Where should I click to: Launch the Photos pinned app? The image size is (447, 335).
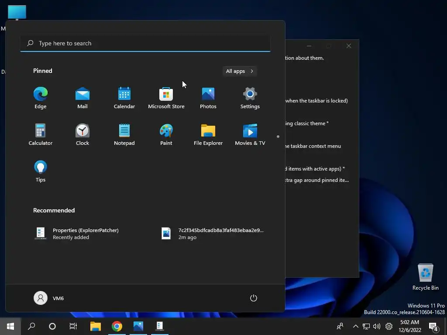[208, 98]
